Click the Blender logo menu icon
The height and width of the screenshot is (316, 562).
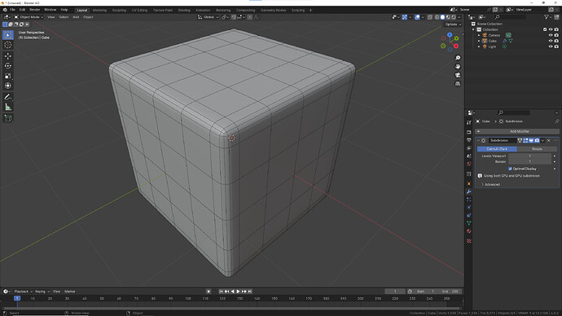[x=5, y=10]
